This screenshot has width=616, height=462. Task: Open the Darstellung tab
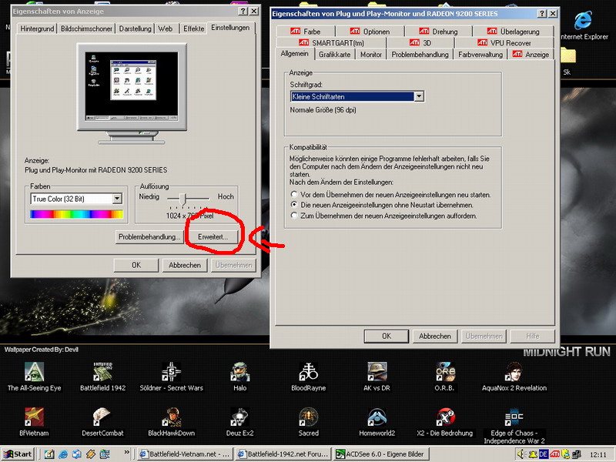136,28
